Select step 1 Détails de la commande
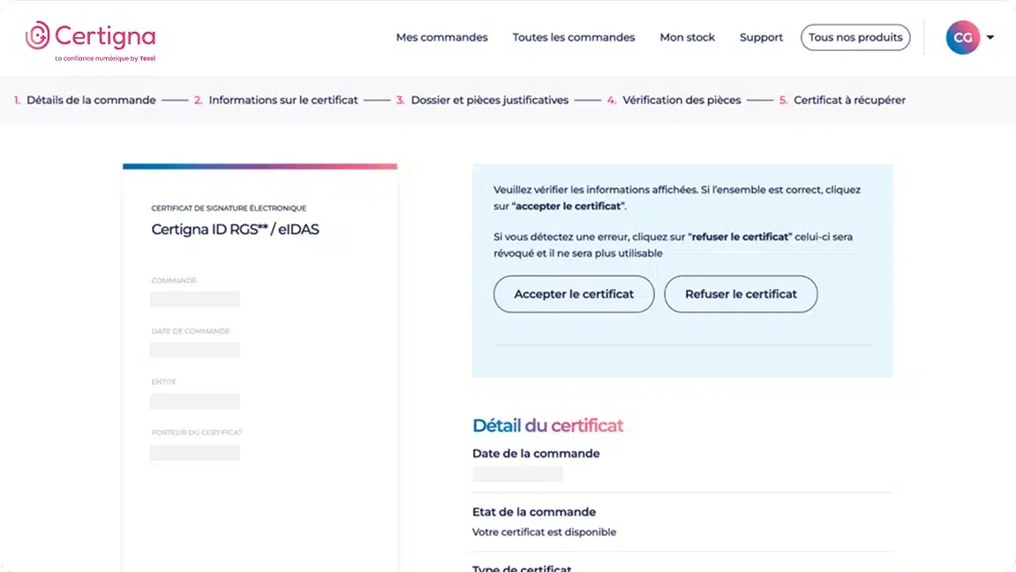This screenshot has width=1016, height=572. (85, 101)
